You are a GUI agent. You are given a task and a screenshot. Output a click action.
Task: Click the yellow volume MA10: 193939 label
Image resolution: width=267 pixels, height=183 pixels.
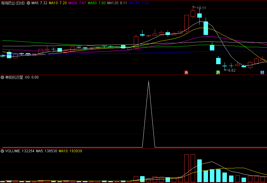pos(70,151)
